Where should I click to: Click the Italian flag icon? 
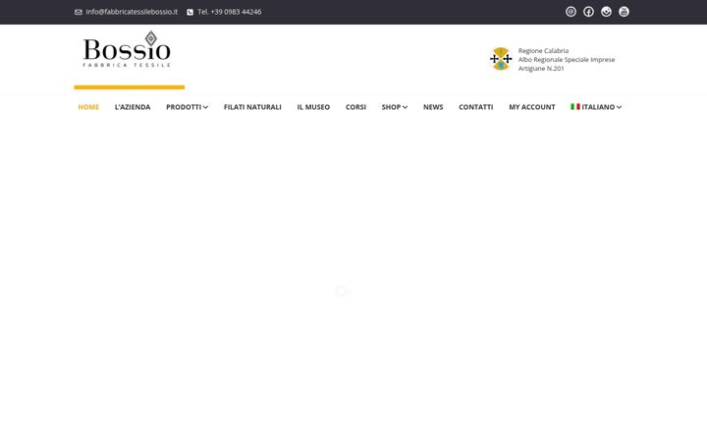[x=574, y=106]
